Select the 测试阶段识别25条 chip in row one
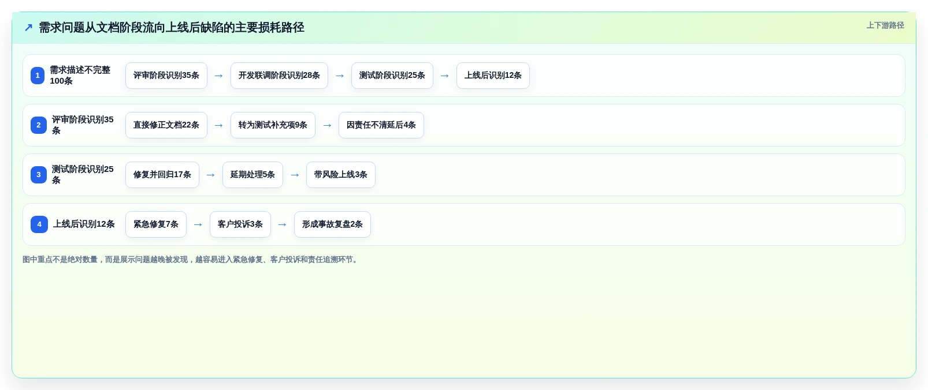Image resolution: width=928 pixels, height=390 pixels. coord(392,76)
